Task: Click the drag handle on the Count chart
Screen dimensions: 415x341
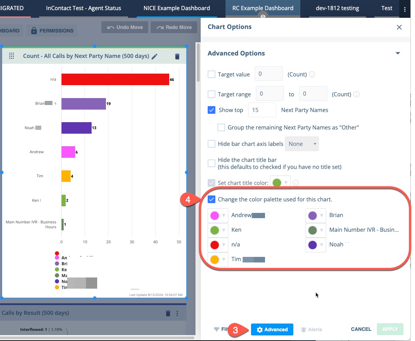Action: pos(12,56)
